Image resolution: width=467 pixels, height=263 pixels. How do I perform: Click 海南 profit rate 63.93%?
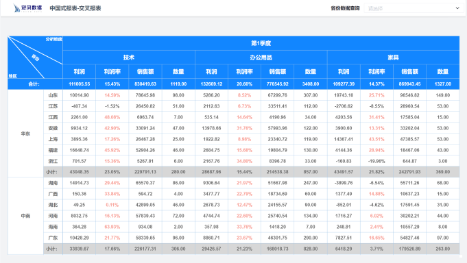[x=112, y=227]
